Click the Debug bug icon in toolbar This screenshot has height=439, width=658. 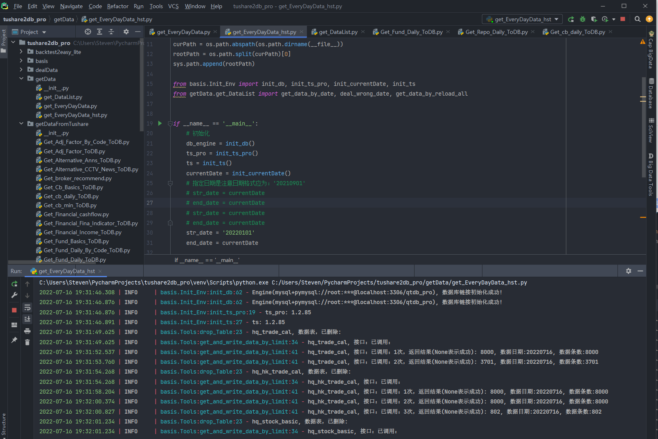[x=582, y=19]
